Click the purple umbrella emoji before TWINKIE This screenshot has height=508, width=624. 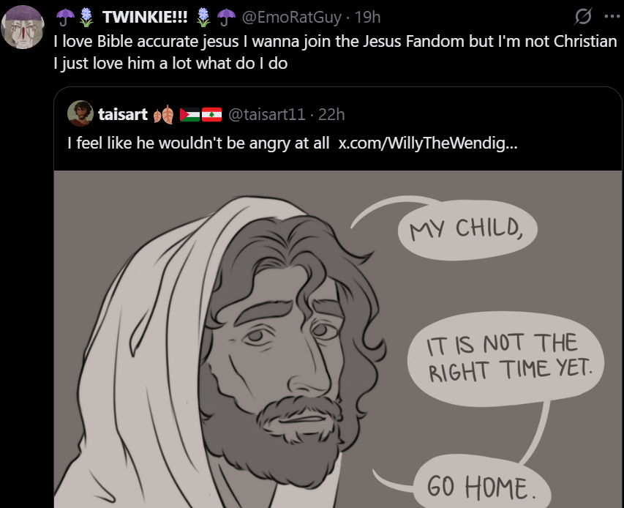click(x=65, y=17)
